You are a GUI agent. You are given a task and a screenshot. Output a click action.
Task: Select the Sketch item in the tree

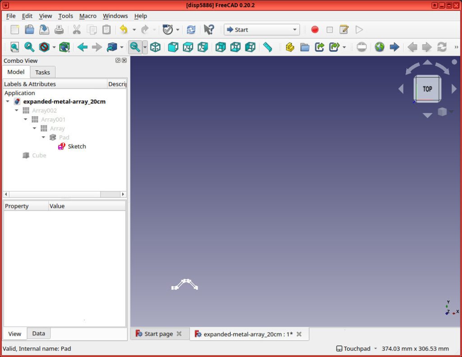click(x=77, y=146)
